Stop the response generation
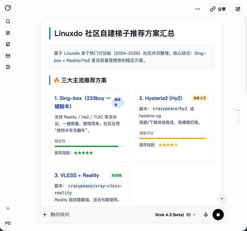The height and width of the screenshot is (231, 247). (x=218, y=214)
